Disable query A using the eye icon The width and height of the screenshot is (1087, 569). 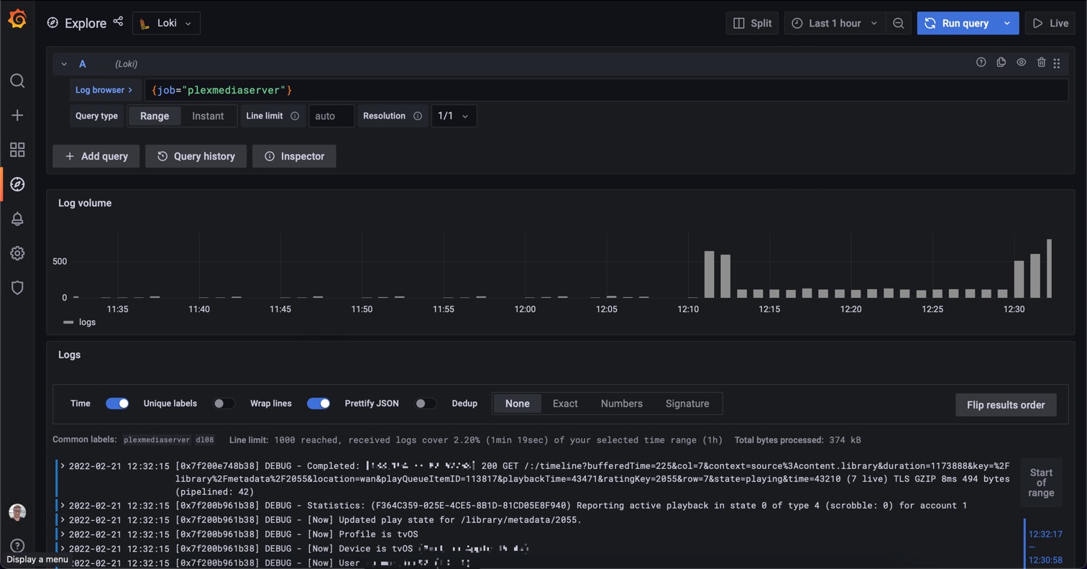[x=1021, y=63]
